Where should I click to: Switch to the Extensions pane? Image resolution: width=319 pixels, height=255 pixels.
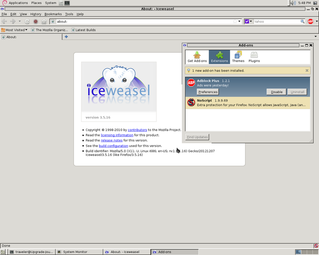(219, 57)
